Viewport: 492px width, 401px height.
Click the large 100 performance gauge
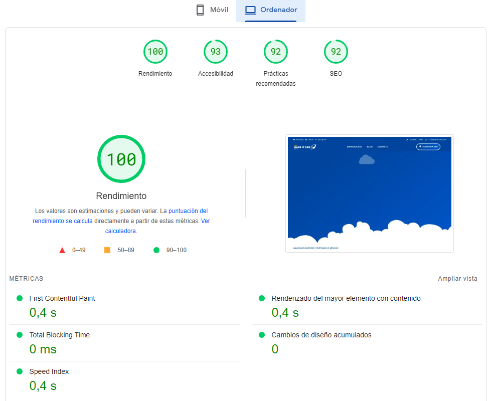pos(121,159)
